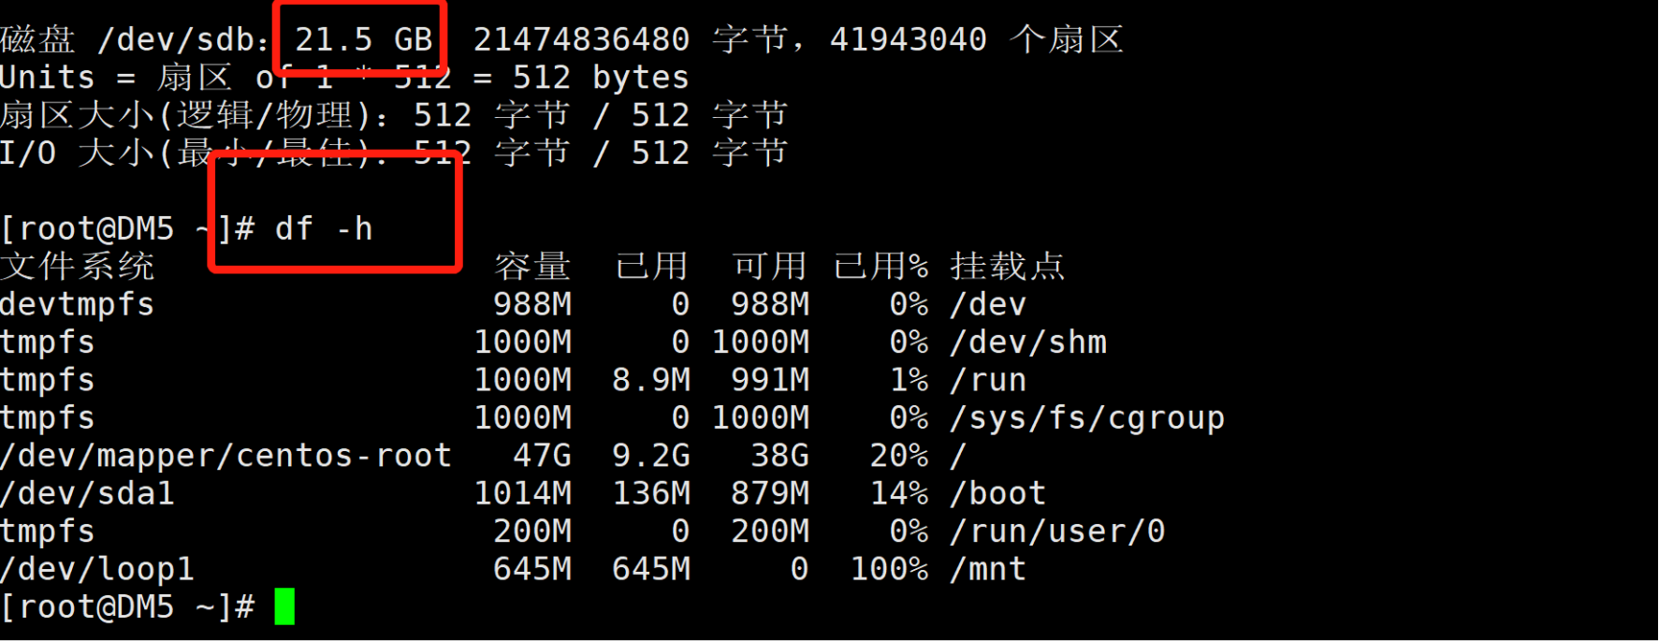Screen dimensions: 1659x642
Task: Click the '挂载点' column header
Action: pos(1008,267)
